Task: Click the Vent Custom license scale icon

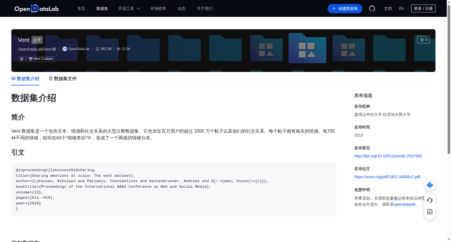Action: point(30,59)
